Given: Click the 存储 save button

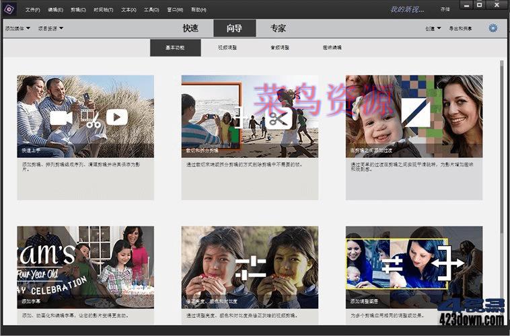Looking at the screenshot, I should tap(445, 9).
